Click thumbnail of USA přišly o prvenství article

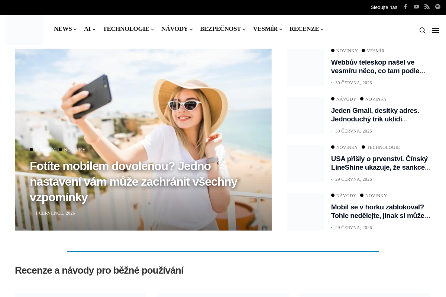tap(305, 164)
